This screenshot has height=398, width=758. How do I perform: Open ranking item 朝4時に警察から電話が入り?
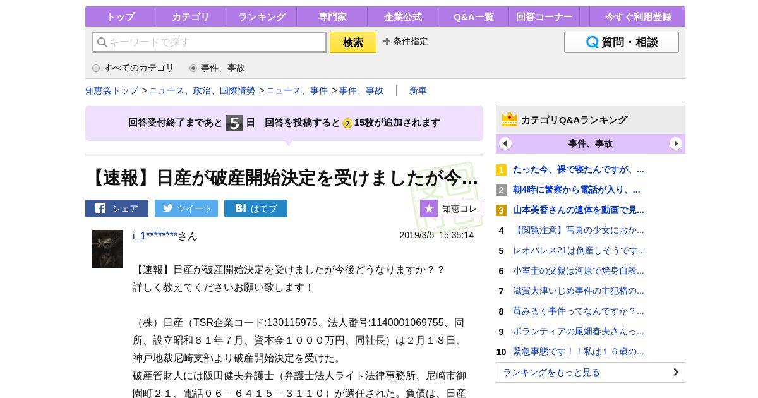click(x=577, y=190)
